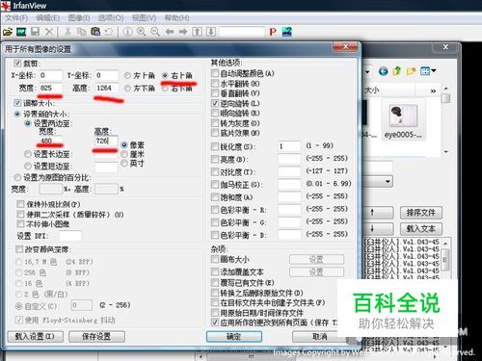
Task: Click the blue back navigation icon in browser
Action: [x=383, y=71]
